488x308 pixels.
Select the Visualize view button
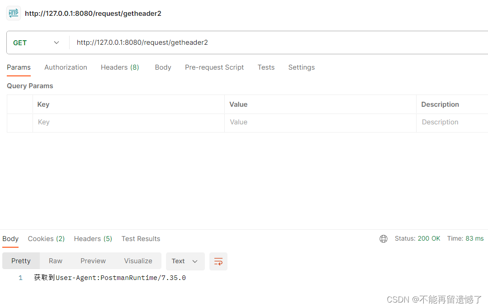click(138, 261)
